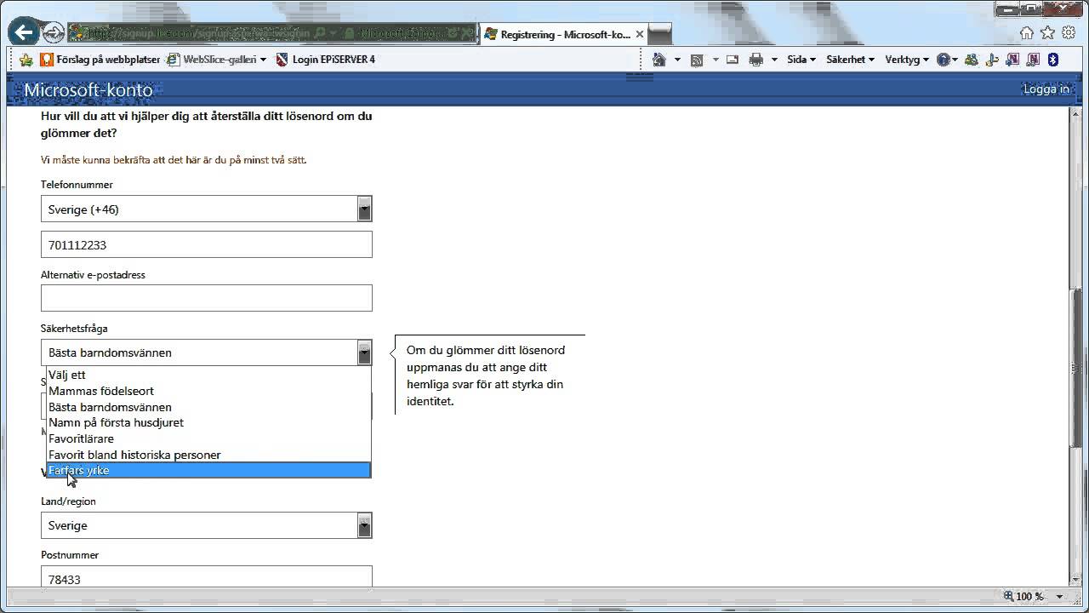Select Farfars yrke option

[x=208, y=470]
